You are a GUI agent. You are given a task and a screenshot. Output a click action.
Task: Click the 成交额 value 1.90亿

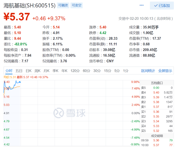click(148, 33)
